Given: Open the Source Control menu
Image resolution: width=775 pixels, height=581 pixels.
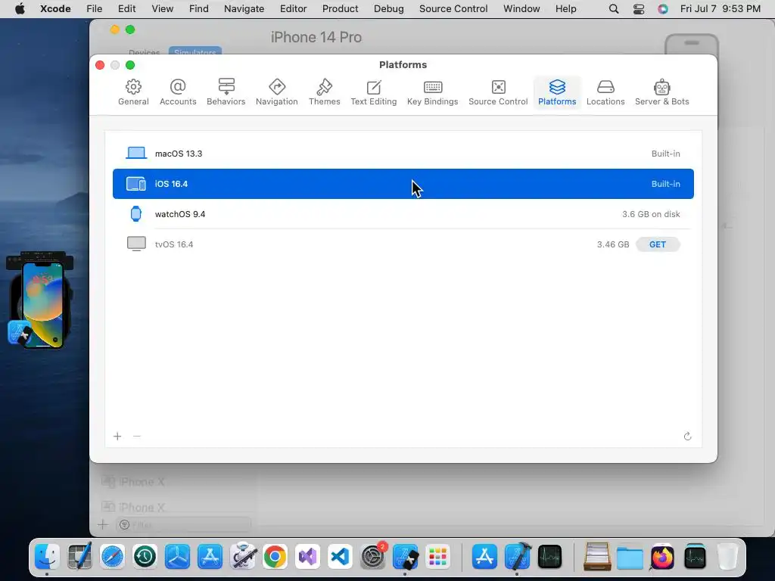Looking at the screenshot, I should pyautogui.click(x=453, y=9).
